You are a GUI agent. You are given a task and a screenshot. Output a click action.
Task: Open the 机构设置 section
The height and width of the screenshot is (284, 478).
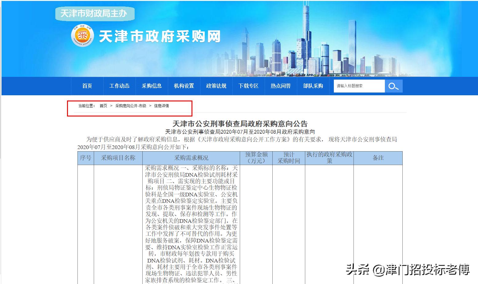[x=184, y=86]
